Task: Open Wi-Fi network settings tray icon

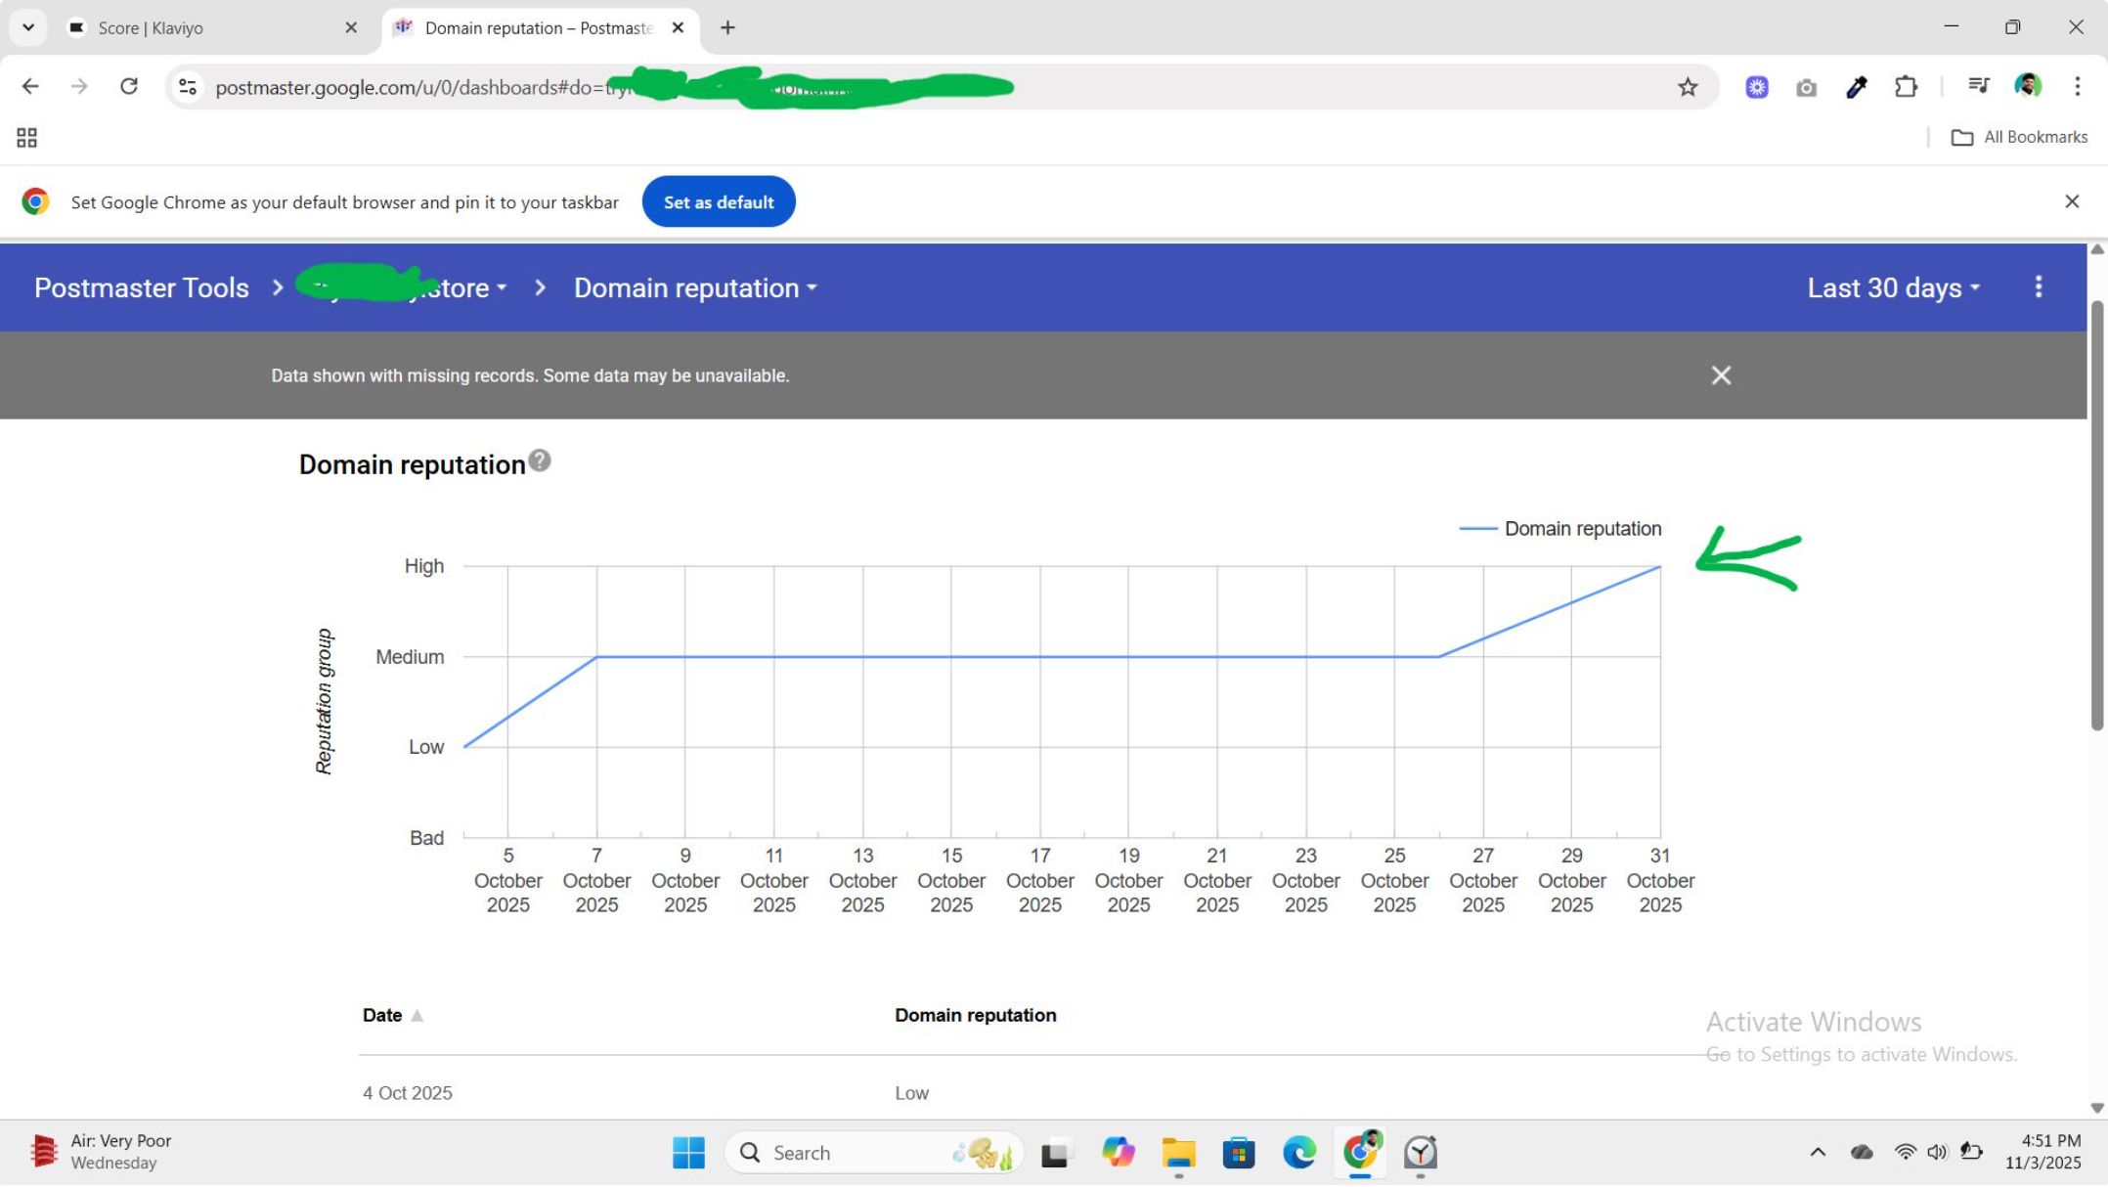Action: [x=1905, y=1152]
